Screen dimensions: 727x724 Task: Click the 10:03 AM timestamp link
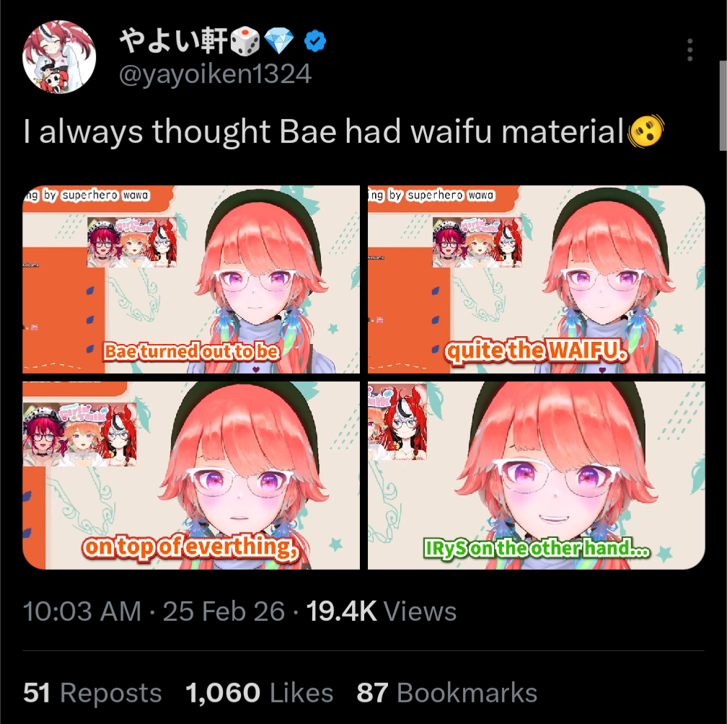point(82,611)
